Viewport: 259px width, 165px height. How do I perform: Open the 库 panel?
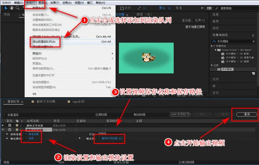pos(214,86)
